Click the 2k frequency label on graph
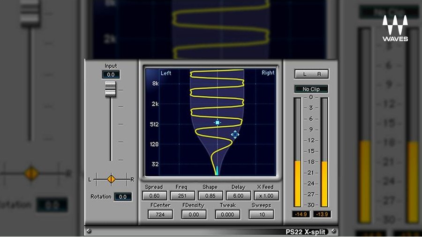Viewport: 422px width, 237px height. (155, 104)
